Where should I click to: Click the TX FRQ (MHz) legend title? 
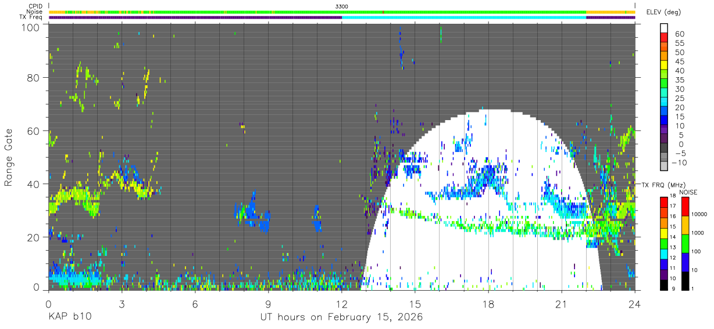coord(662,185)
